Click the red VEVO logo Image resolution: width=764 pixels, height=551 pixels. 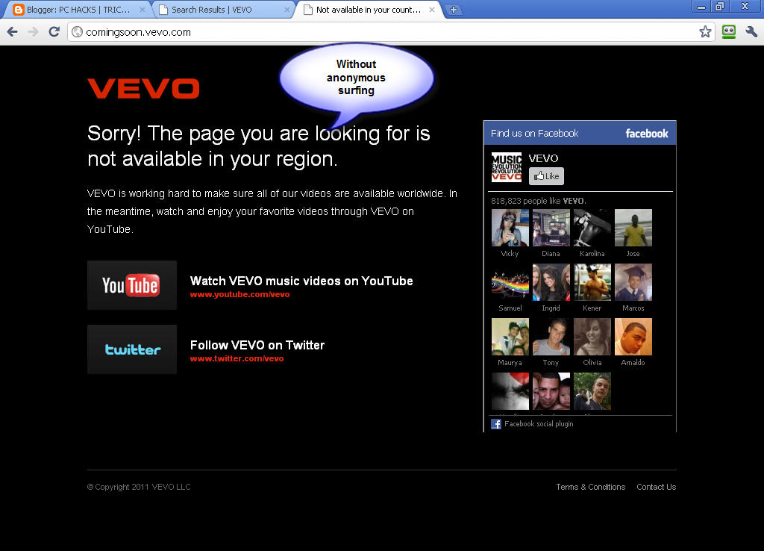tap(144, 89)
